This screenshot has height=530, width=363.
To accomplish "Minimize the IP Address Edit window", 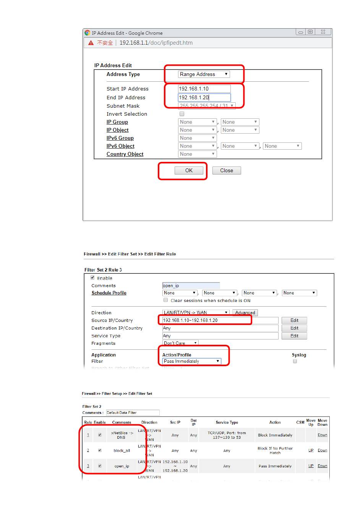I will click(301, 32).
